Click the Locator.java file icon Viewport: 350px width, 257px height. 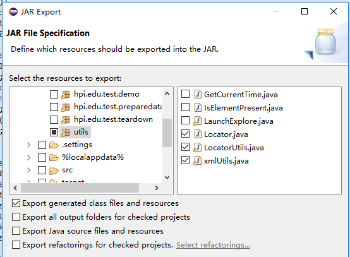[198, 134]
